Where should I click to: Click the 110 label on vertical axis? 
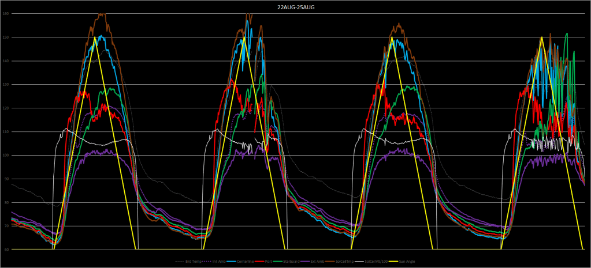point(6,132)
